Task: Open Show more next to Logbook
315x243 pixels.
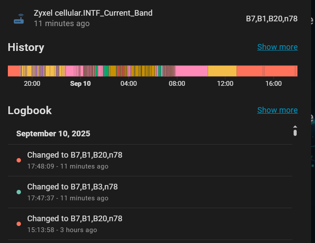Action: tap(277, 110)
